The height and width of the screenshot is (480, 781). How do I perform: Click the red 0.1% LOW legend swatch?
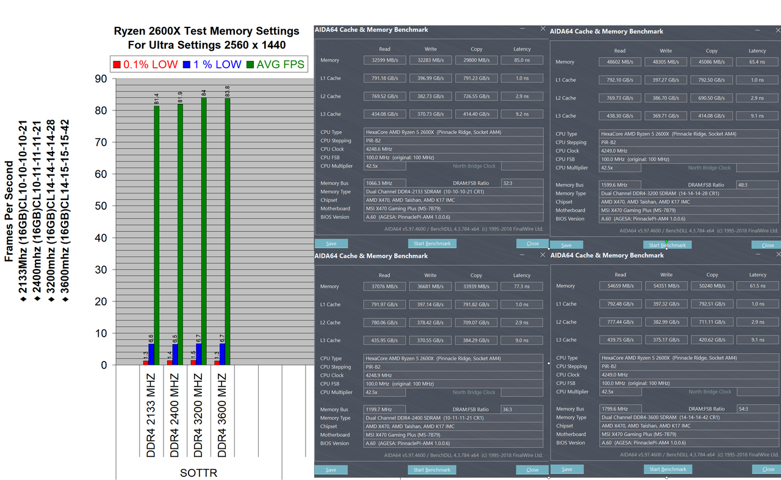[x=117, y=64]
